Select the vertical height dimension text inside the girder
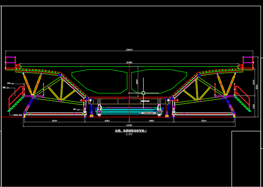This screenshot has height=187, width=263. coord(137,82)
